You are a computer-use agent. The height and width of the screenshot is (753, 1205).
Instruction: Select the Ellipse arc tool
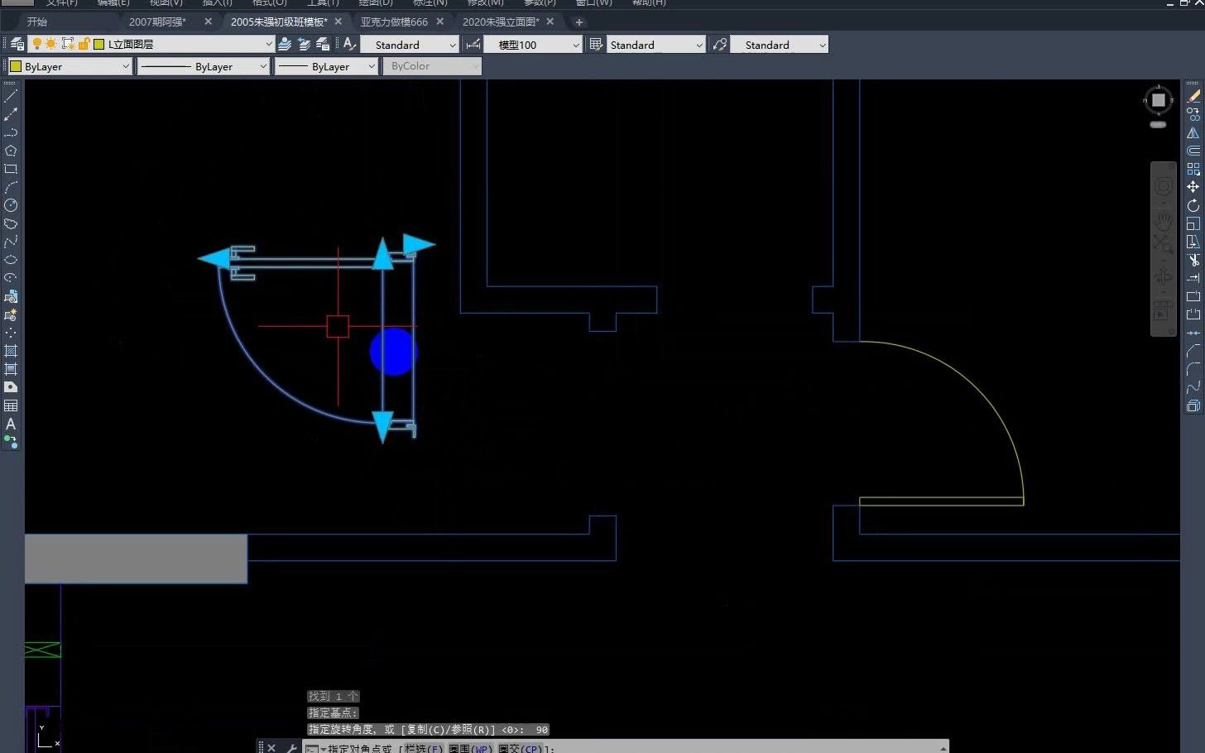point(11,278)
